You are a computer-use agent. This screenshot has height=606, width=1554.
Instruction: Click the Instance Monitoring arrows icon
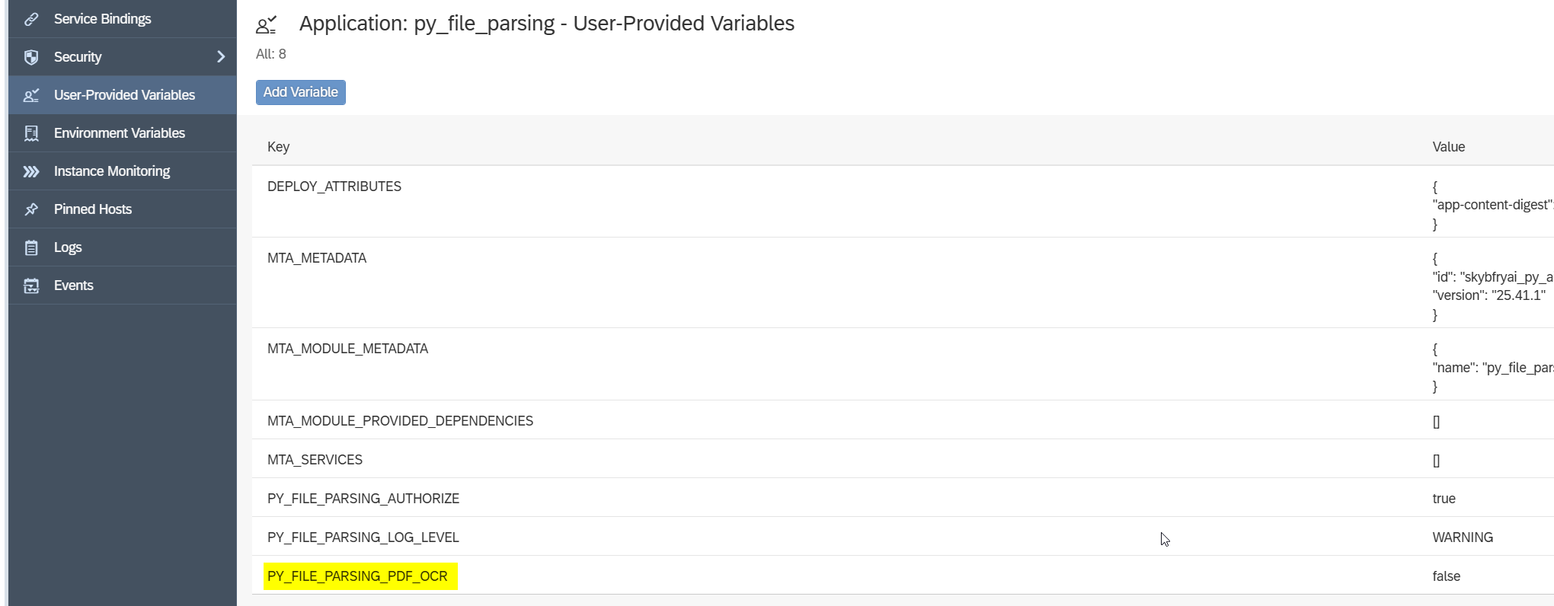click(31, 171)
